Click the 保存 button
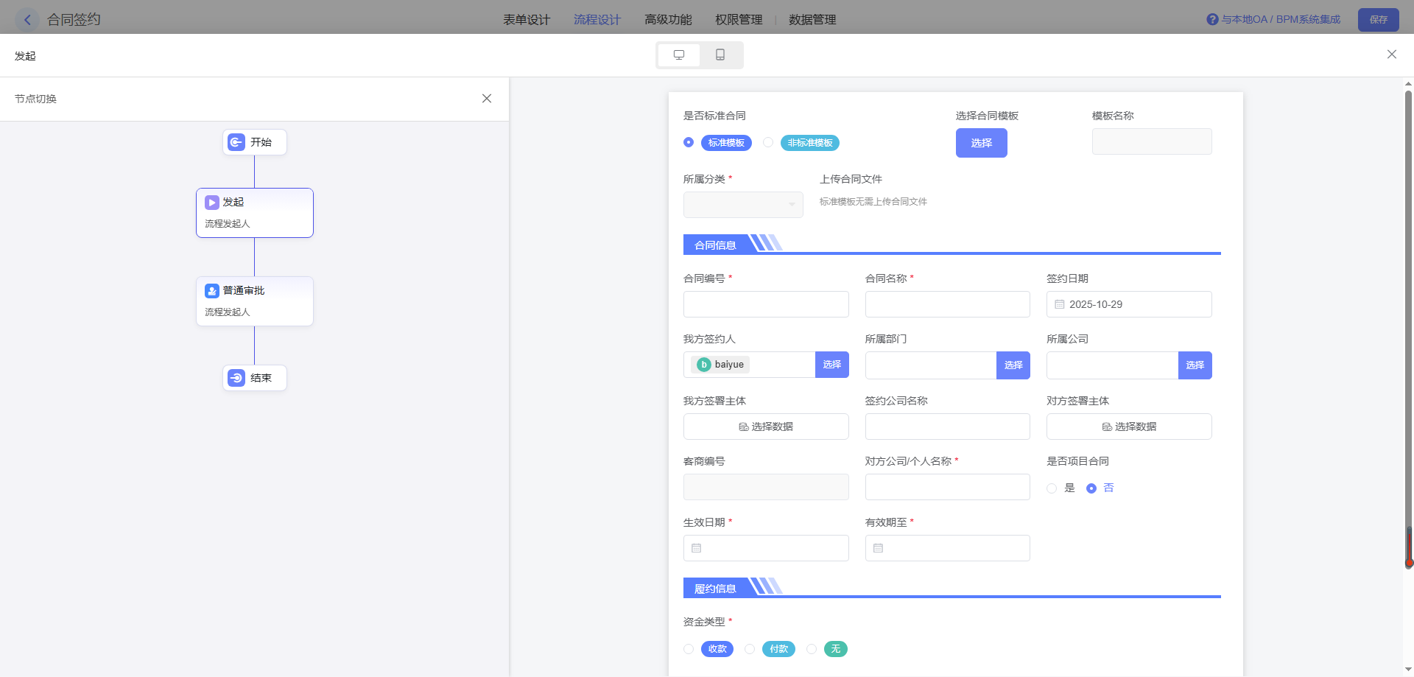 [1378, 20]
